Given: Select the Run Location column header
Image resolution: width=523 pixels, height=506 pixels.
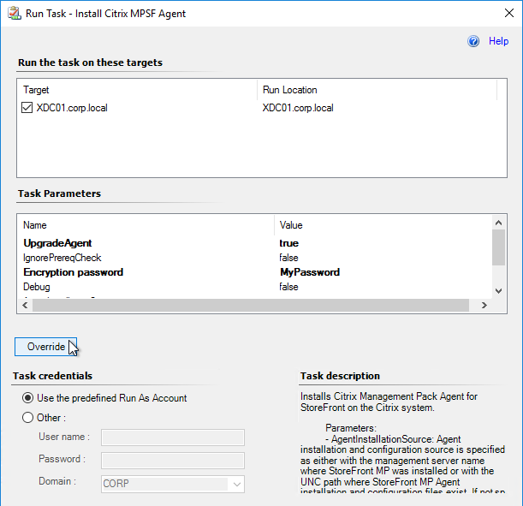Looking at the screenshot, I should [377, 90].
